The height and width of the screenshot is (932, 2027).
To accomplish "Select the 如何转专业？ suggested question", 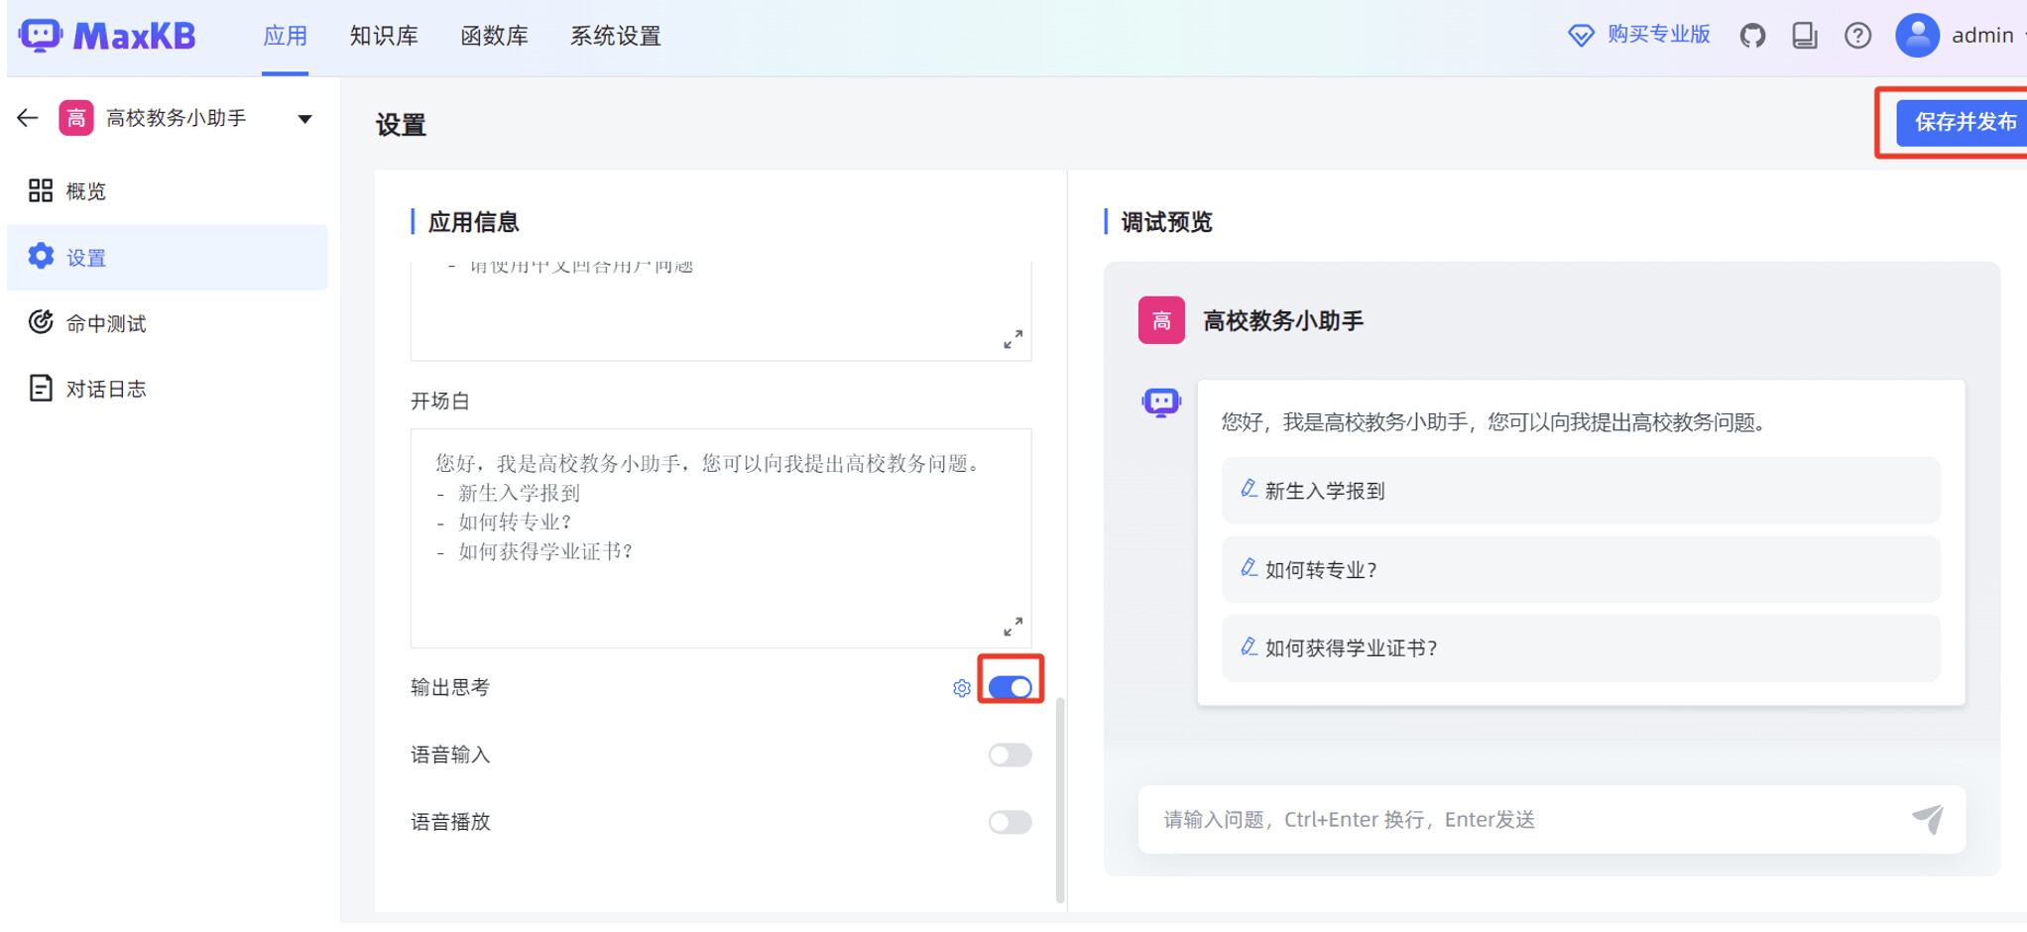I will [x=1581, y=569].
